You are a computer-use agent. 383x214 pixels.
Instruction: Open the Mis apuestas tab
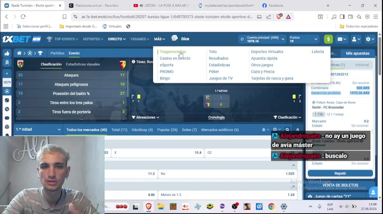click(x=358, y=53)
